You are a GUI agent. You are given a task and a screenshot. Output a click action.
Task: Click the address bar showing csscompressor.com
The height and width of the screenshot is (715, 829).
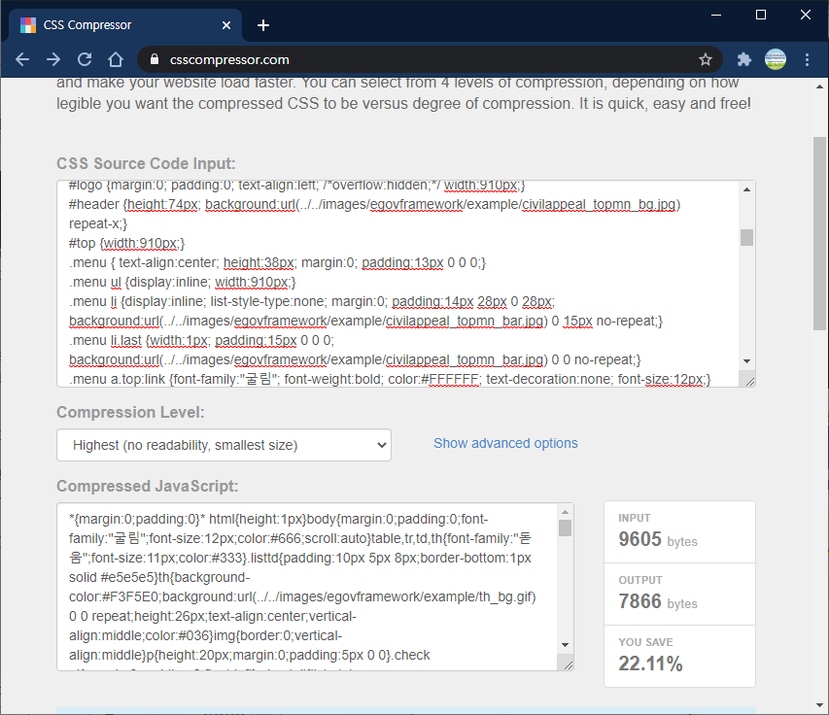pos(430,59)
